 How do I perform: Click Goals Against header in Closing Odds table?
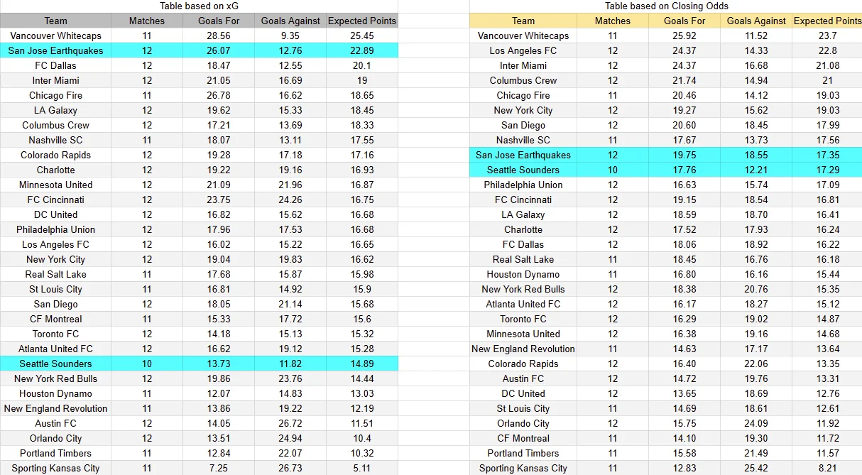click(757, 21)
